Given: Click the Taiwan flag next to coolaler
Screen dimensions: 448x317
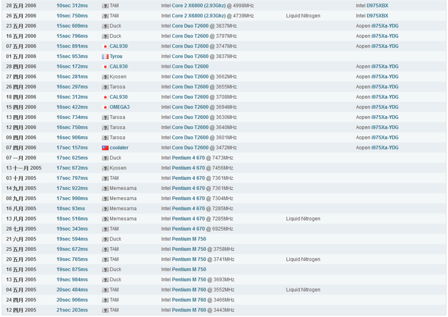Looking at the screenshot, I should [x=105, y=148].
